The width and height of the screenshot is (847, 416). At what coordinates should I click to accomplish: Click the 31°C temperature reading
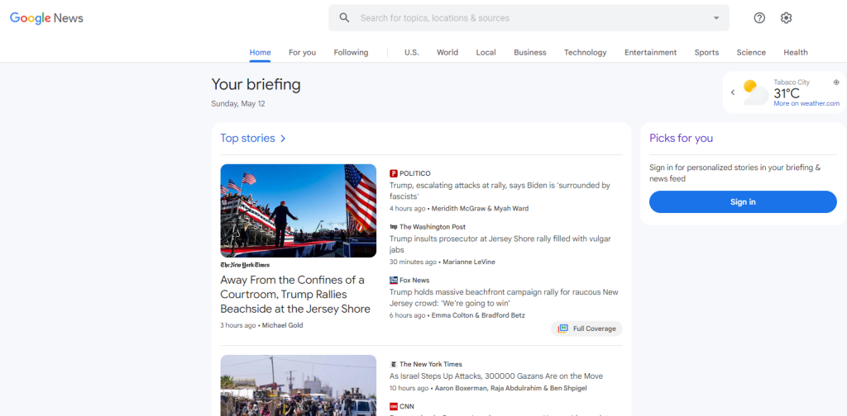point(787,94)
